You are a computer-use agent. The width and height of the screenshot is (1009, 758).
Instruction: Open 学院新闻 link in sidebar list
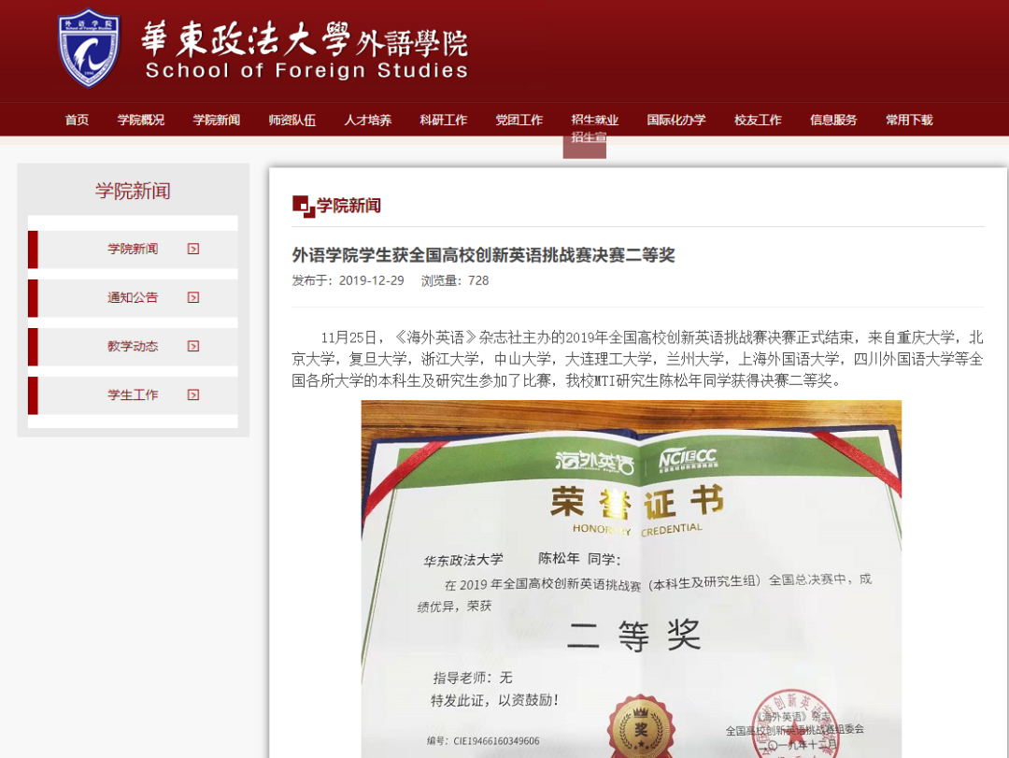[x=133, y=249]
